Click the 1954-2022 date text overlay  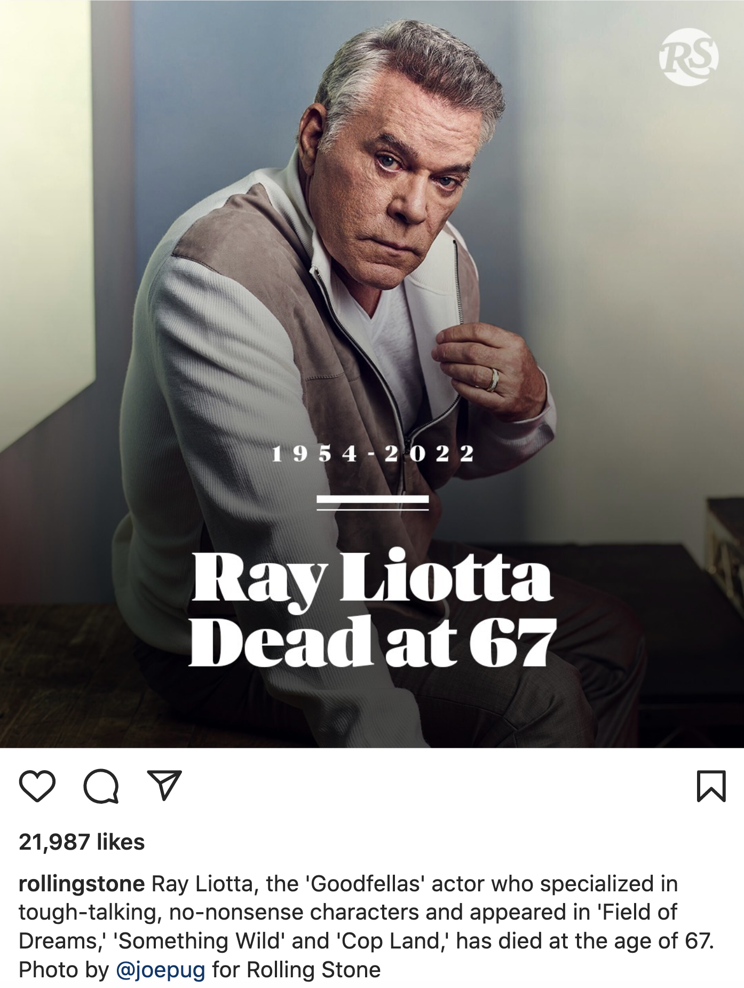click(x=373, y=454)
